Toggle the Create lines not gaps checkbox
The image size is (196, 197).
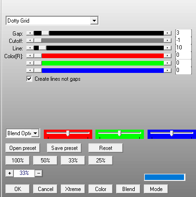(x=29, y=79)
